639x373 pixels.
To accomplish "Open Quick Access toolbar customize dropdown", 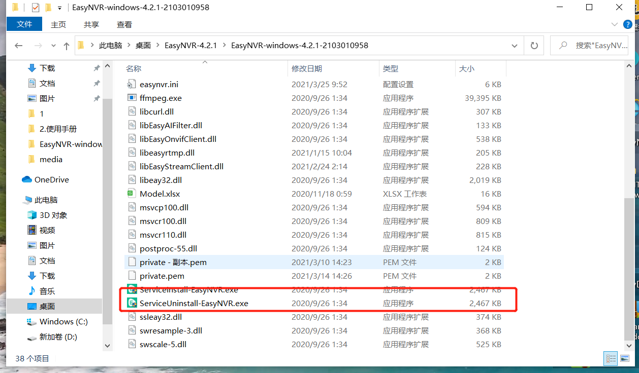I will point(60,8).
